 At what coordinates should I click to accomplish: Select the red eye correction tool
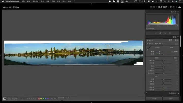point(165,33)
